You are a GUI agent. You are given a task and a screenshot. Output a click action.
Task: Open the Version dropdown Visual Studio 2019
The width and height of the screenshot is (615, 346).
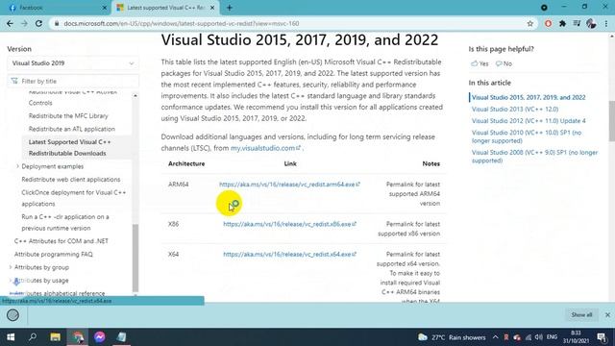[73, 63]
